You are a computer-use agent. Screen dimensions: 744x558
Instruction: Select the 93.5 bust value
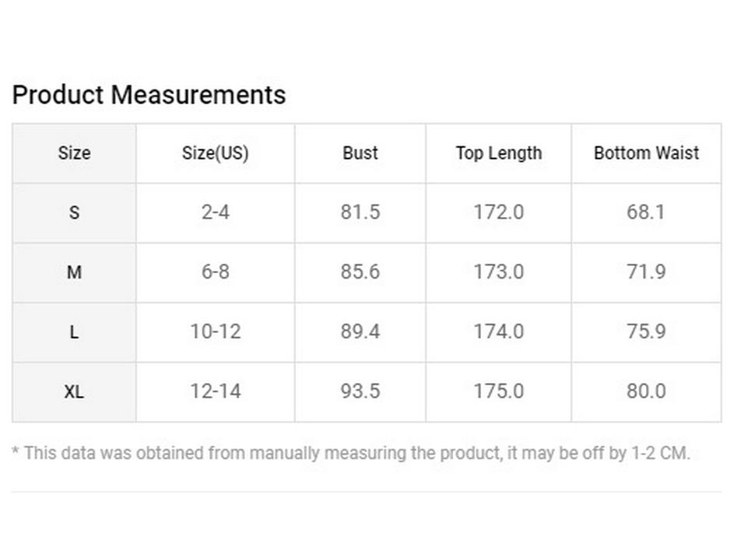360,391
